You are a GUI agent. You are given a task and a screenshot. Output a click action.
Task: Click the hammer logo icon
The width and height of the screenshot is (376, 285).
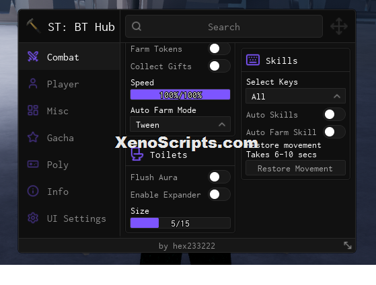coord(34,26)
